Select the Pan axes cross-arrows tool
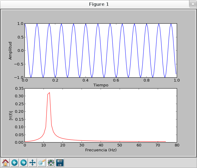 (33, 163)
